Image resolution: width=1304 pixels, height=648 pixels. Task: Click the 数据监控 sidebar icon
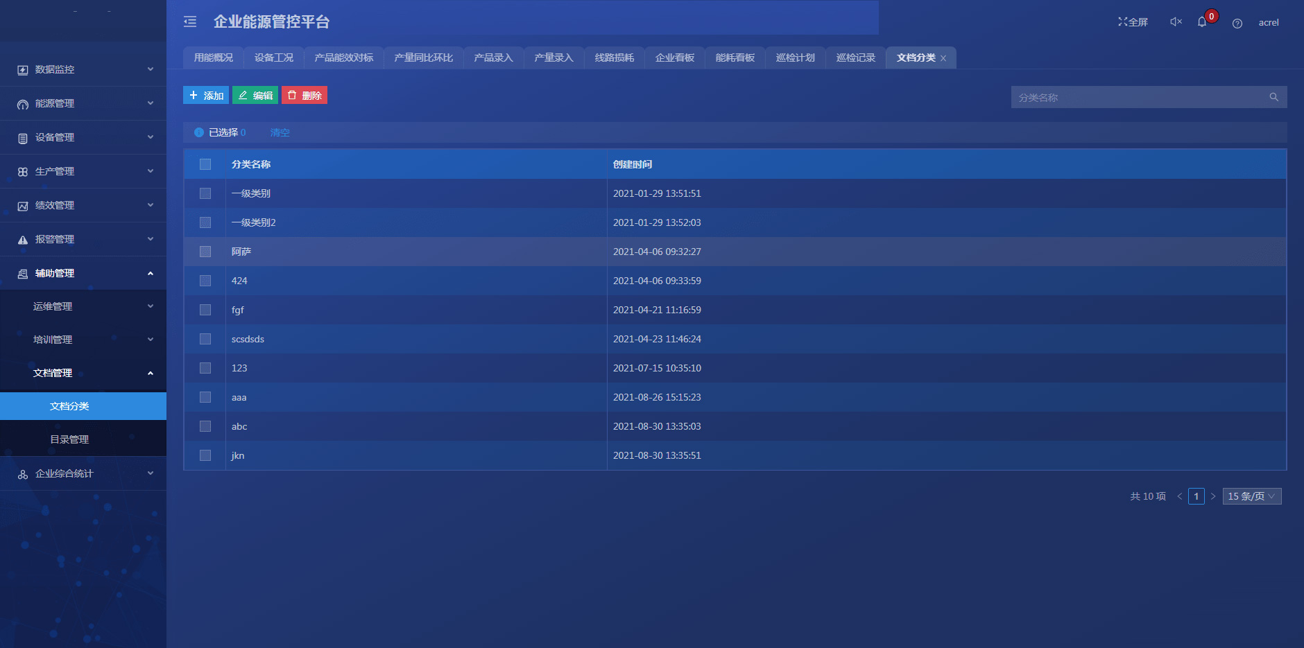23,70
